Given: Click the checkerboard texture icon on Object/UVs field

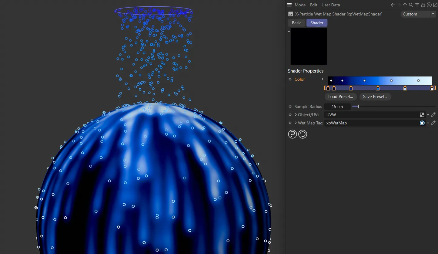Looking at the screenshot, I should (x=422, y=115).
